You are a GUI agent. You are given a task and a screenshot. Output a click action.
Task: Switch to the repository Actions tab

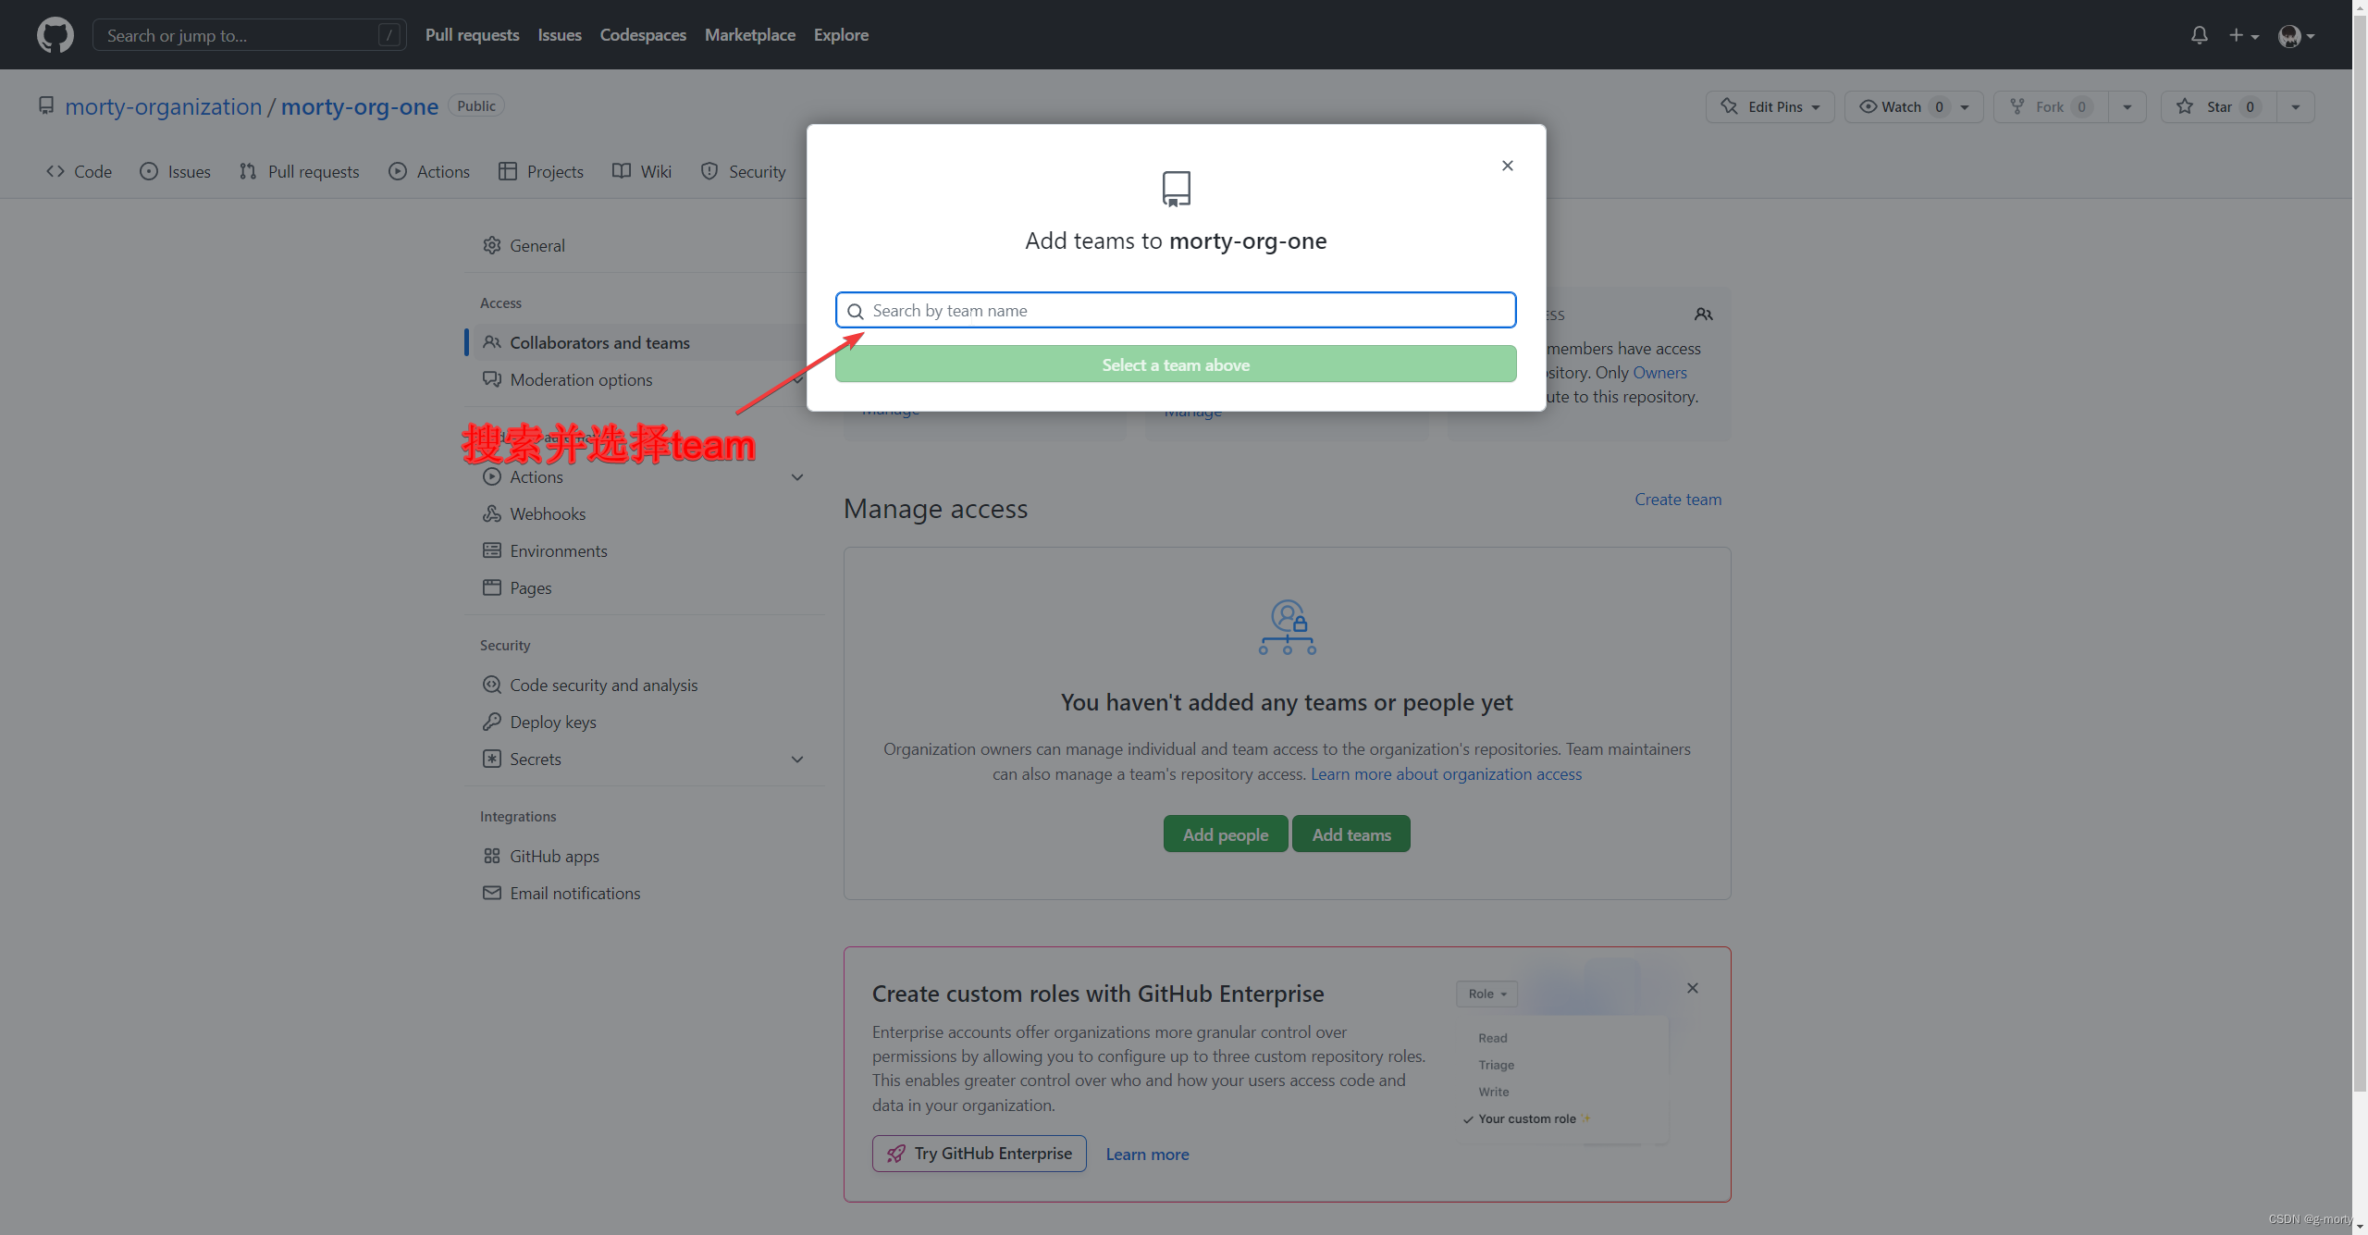pos(429,171)
